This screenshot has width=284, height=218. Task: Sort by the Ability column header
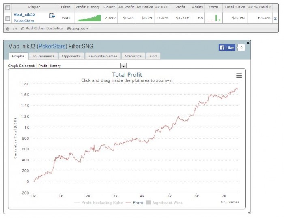[x=198, y=7]
